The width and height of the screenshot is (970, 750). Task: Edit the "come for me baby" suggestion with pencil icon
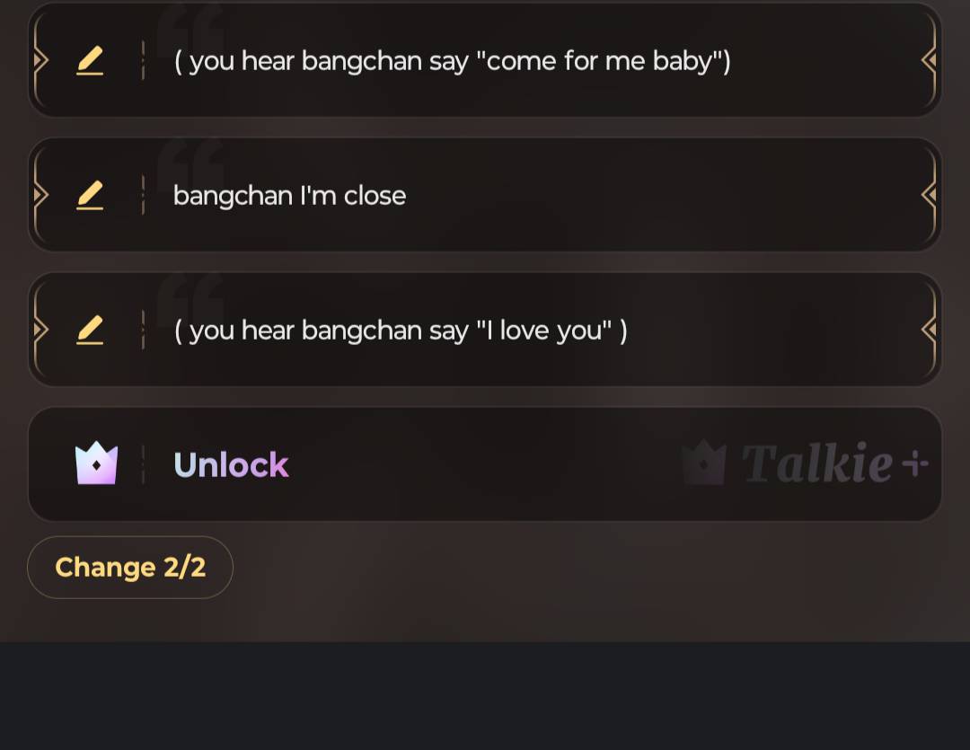point(90,61)
